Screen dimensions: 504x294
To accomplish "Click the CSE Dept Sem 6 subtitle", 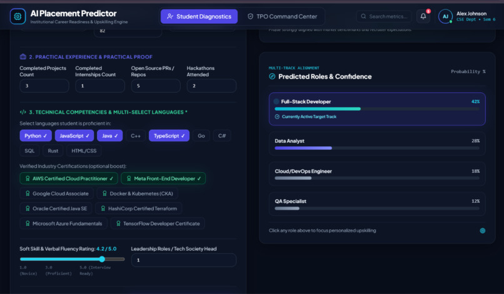I will point(476,19).
